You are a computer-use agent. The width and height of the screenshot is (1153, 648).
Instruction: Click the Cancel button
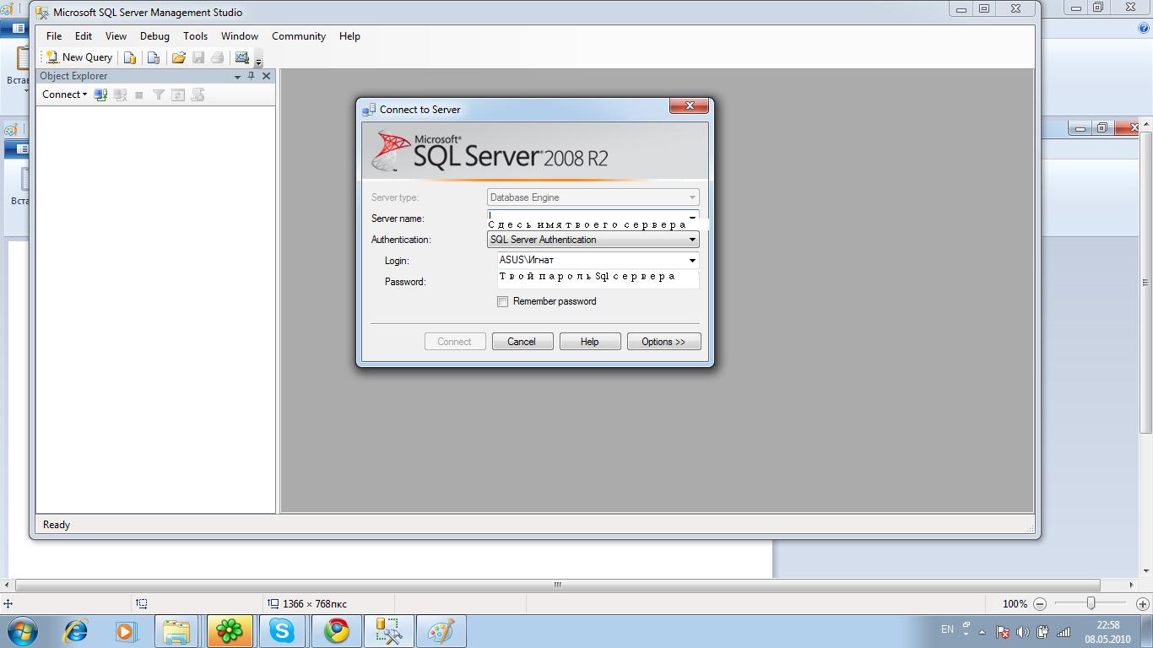pos(522,342)
